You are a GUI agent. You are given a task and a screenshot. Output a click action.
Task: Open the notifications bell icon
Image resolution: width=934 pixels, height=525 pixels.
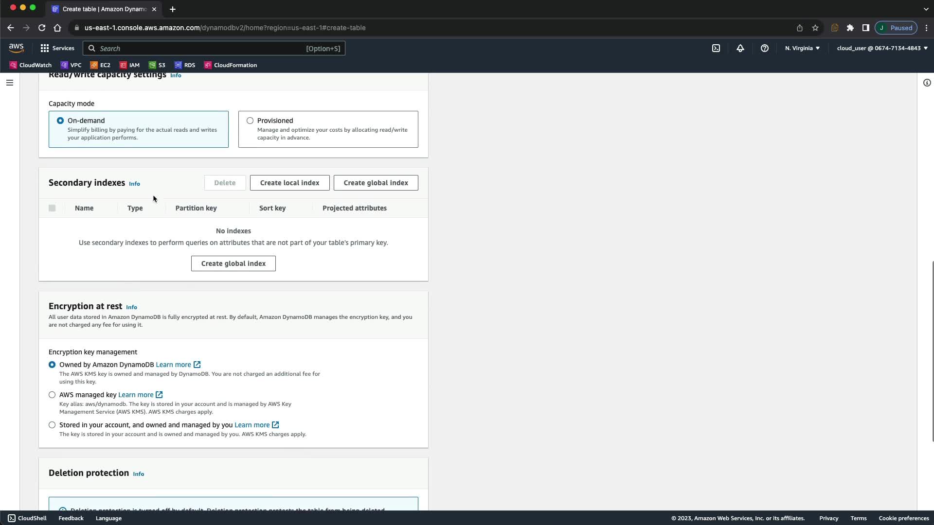click(740, 48)
